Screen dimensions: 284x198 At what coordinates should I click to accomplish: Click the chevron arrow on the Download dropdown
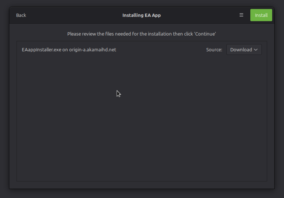(256, 50)
